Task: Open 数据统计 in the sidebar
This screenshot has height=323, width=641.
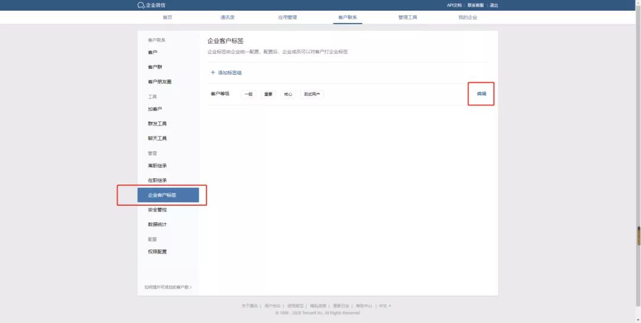Action: click(157, 225)
